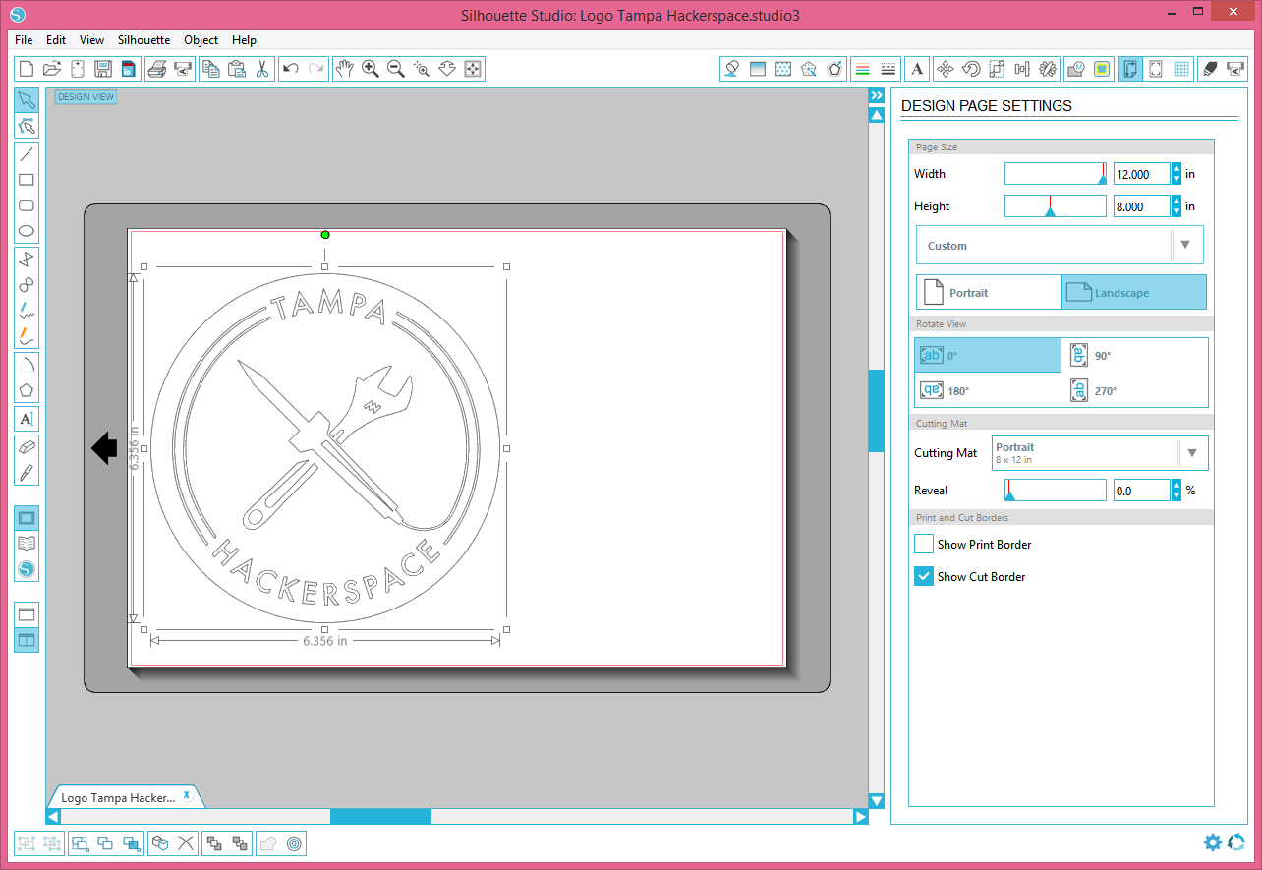
Task: Open the Grid settings icon
Action: 1181,69
